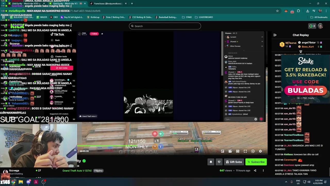Open Dota 2 Betting bookmark
The width and height of the screenshot is (330, 186).
coord(114,17)
